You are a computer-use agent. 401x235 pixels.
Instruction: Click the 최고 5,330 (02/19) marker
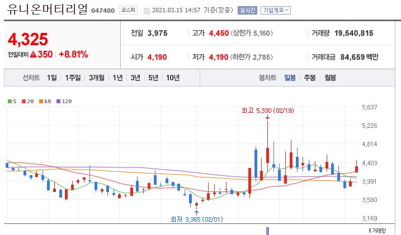point(268,111)
